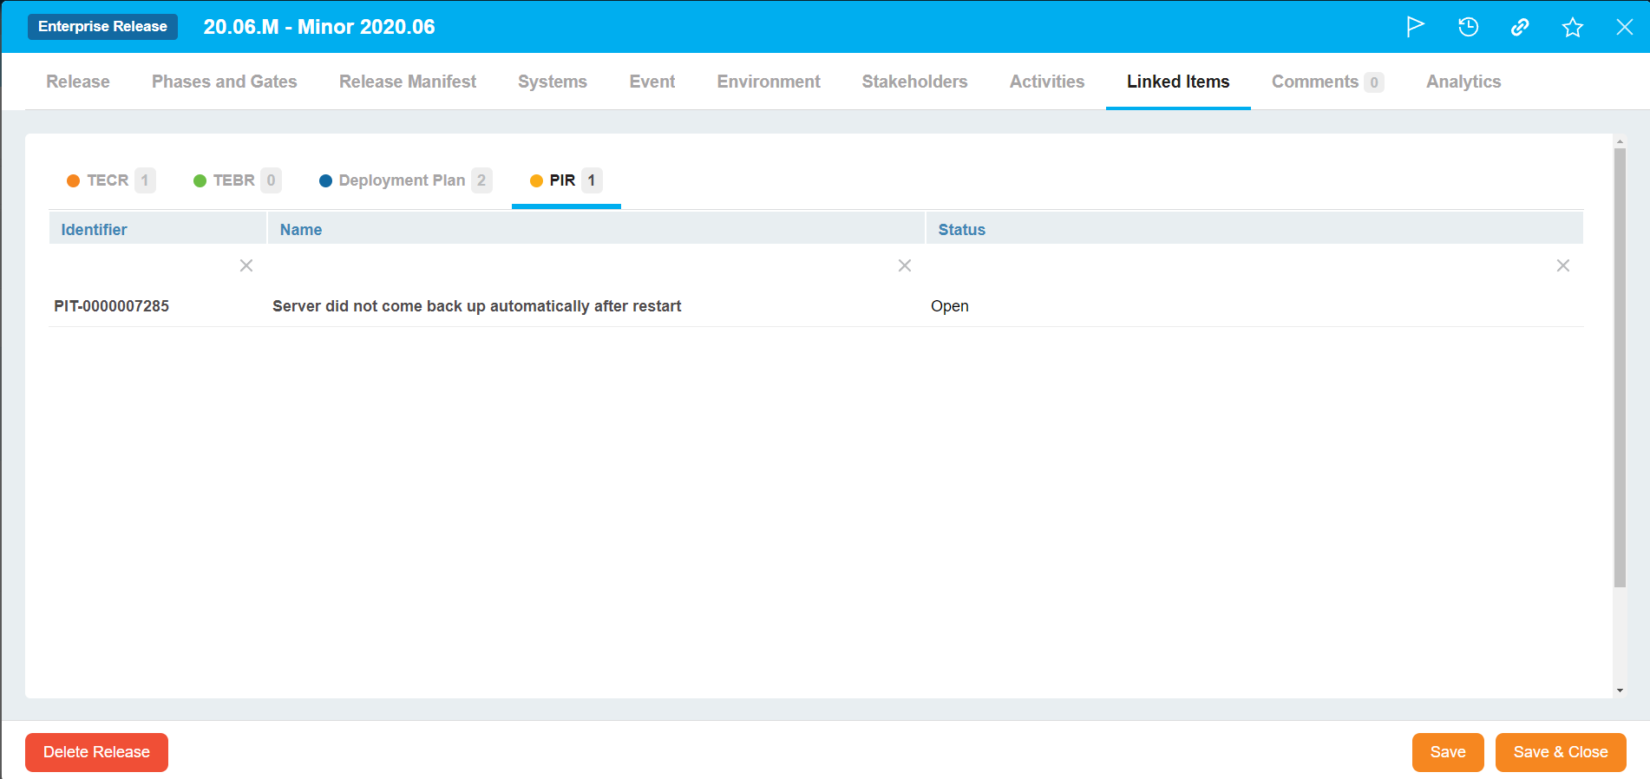Go to the Phases and Gates tab
1650x779 pixels.
point(224,82)
